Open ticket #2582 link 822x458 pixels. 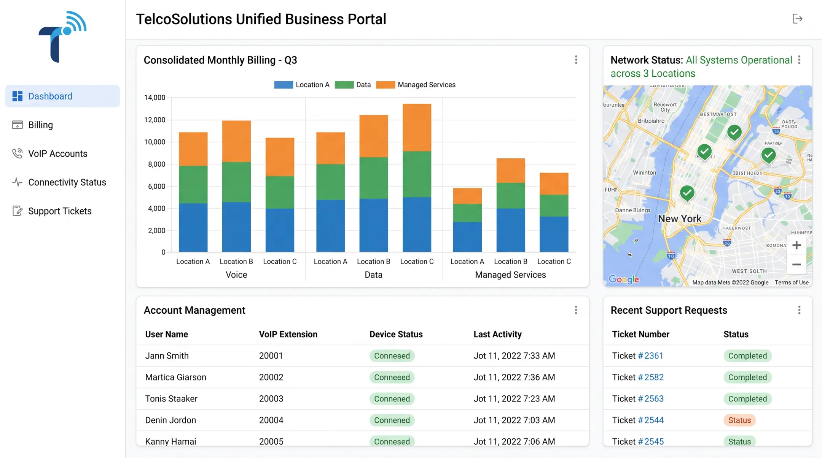[x=651, y=377]
